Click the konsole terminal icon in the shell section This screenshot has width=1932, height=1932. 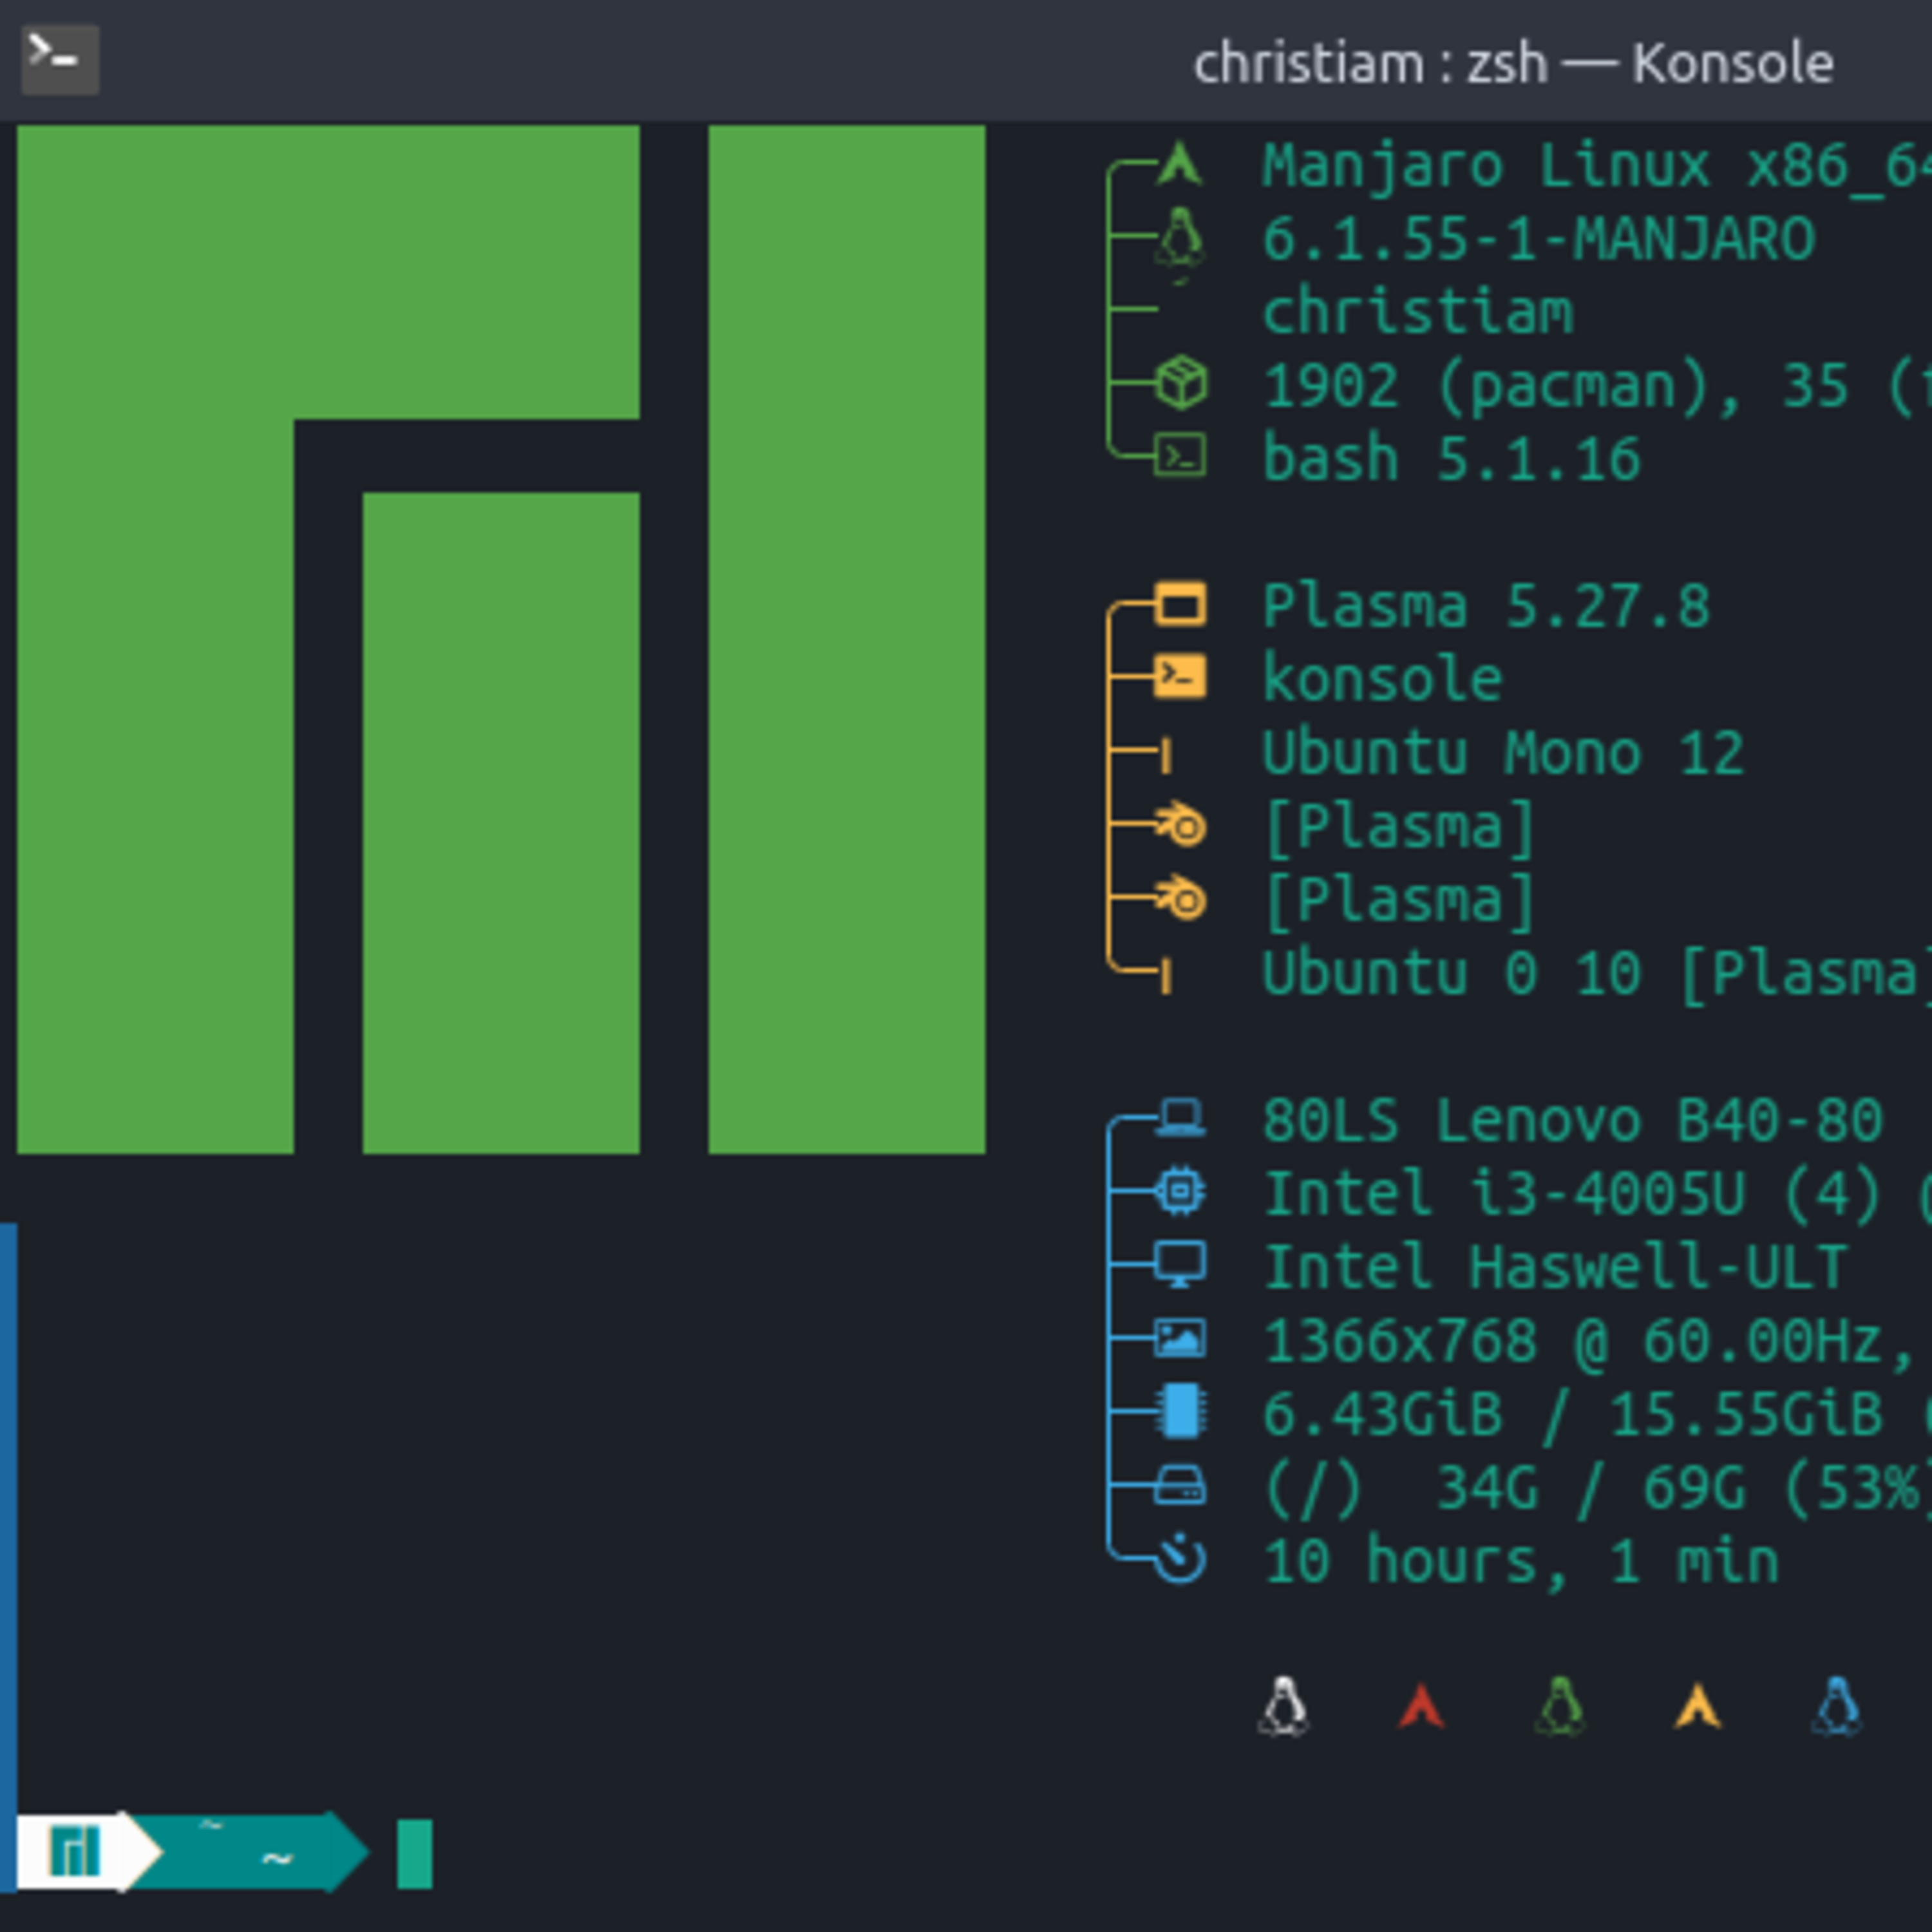point(1180,676)
